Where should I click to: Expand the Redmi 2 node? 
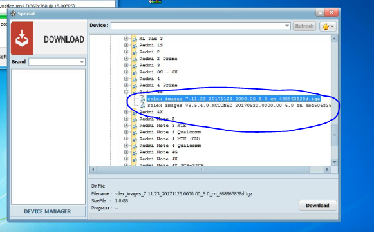[126, 52]
